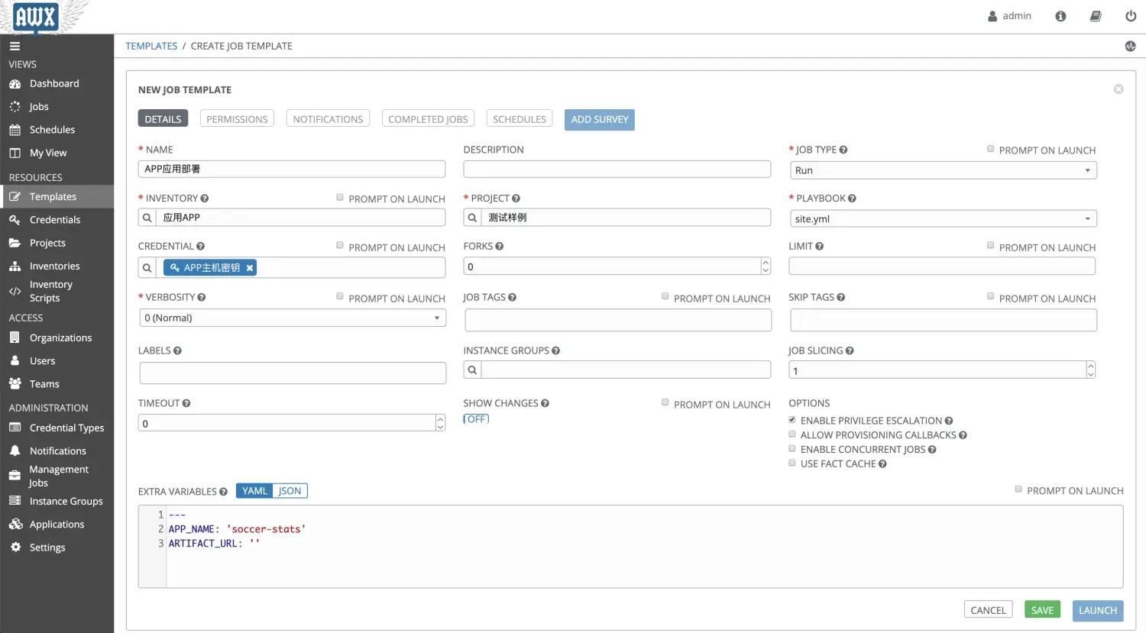
Task: Click the Description input field
Action: [617, 170]
